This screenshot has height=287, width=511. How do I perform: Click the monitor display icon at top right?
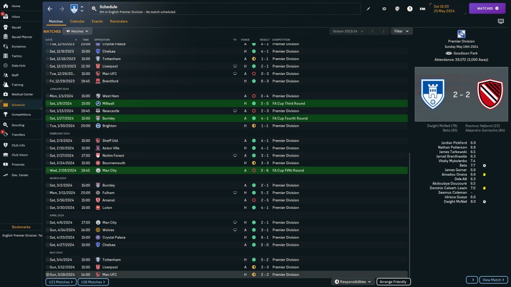[x=501, y=21]
